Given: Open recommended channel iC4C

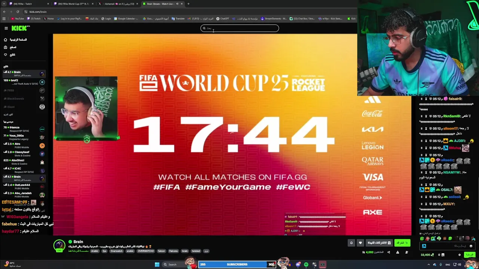Looking at the screenshot, I should point(24,170).
